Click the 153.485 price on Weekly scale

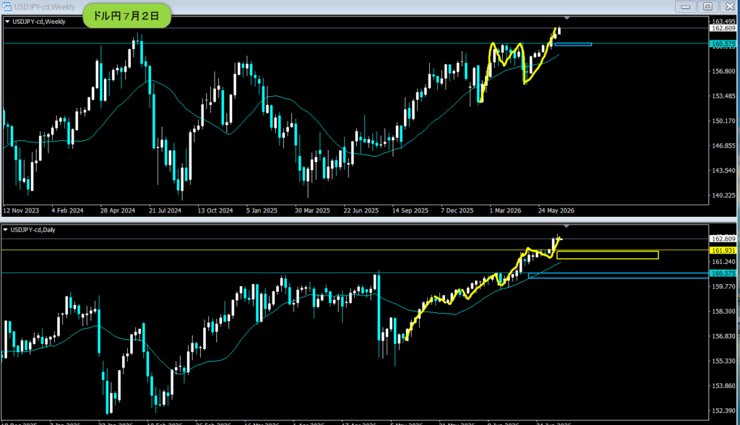(x=723, y=96)
